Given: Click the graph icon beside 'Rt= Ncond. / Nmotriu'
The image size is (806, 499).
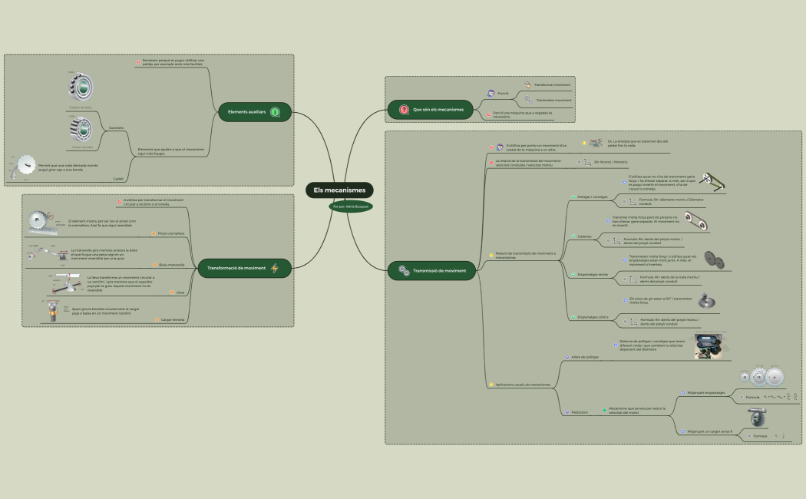Looking at the screenshot, I should (x=586, y=162).
